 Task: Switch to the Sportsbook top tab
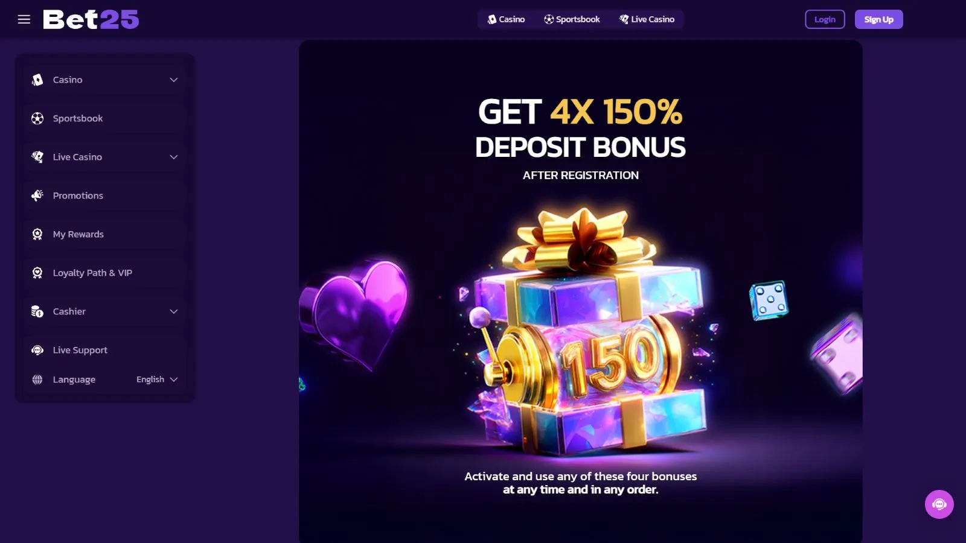[x=572, y=19]
